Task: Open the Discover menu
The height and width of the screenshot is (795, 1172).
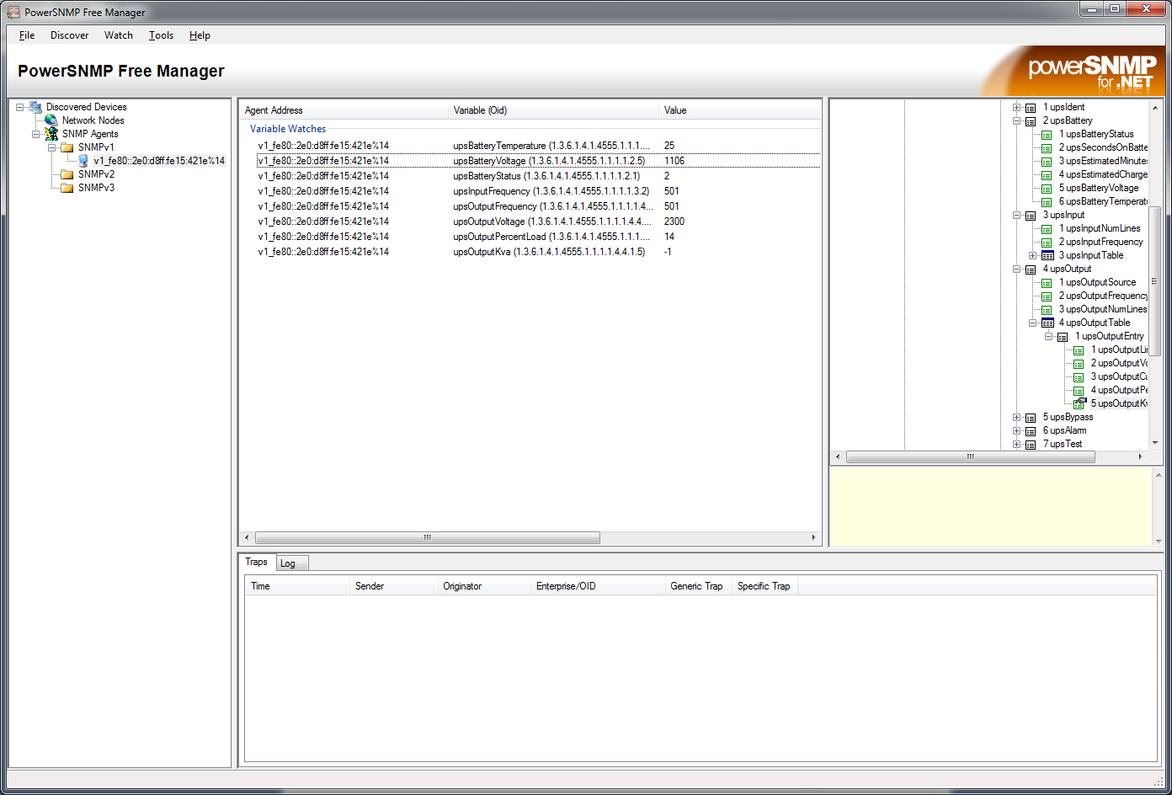Action: pos(69,35)
